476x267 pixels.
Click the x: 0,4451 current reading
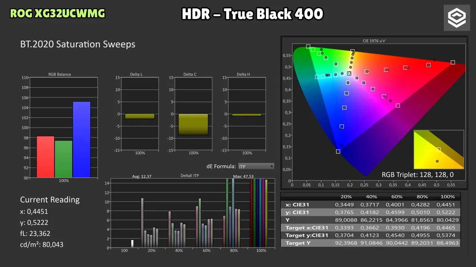pos(34,212)
